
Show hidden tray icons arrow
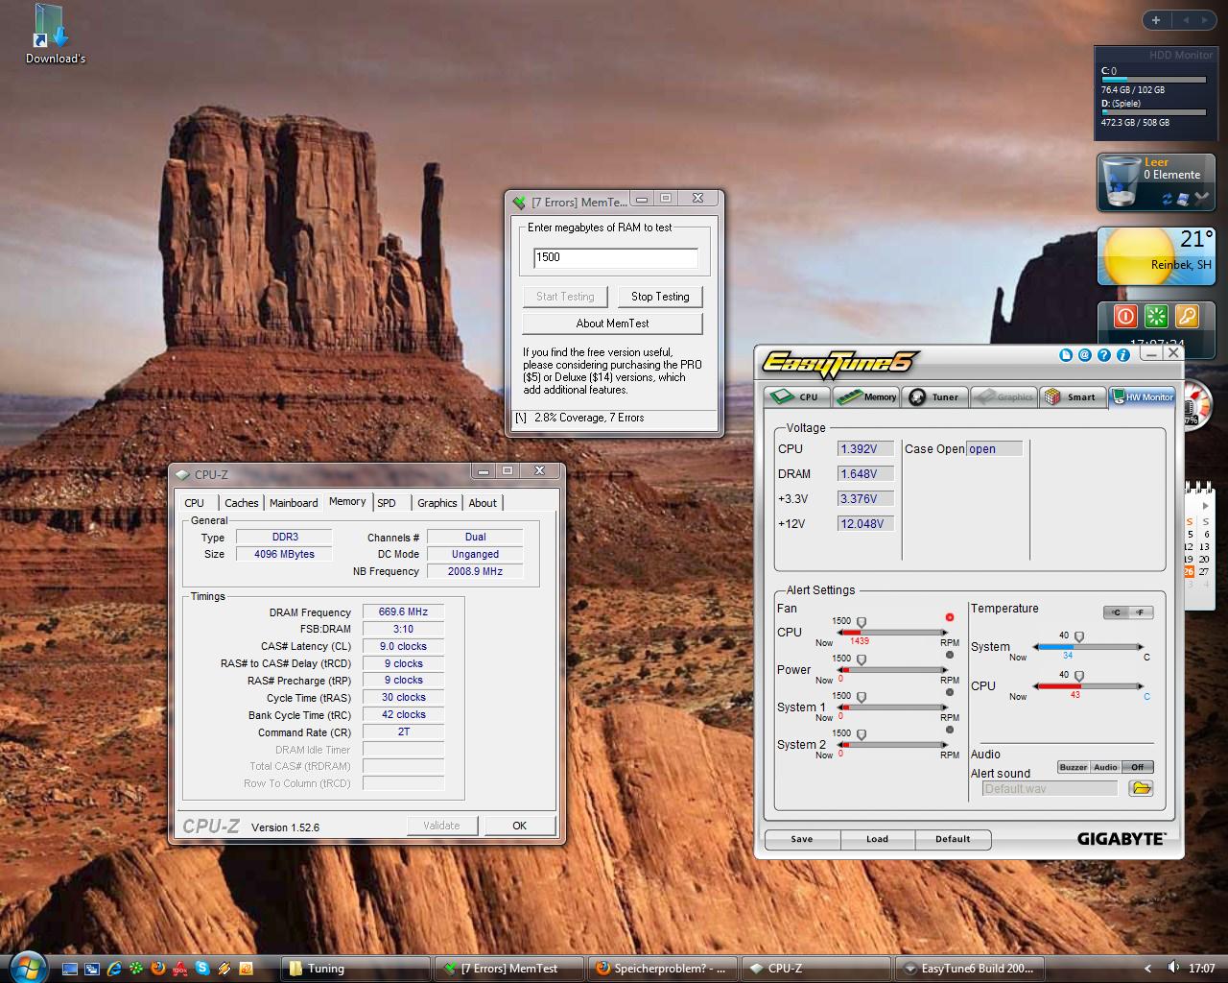point(1148,969)
